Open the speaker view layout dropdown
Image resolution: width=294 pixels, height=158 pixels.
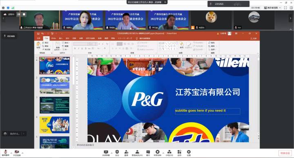pyautogui.click(x=273, y=8)
